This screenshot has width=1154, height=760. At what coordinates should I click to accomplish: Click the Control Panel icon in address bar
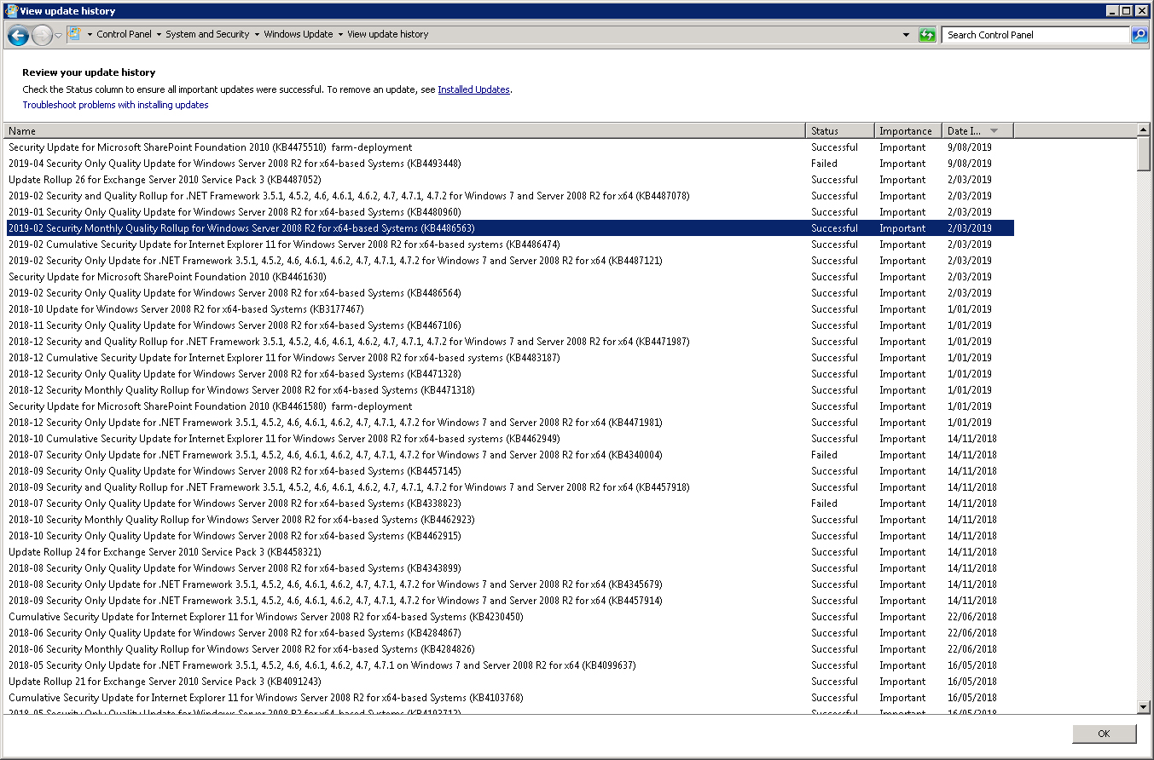[75, 34]
